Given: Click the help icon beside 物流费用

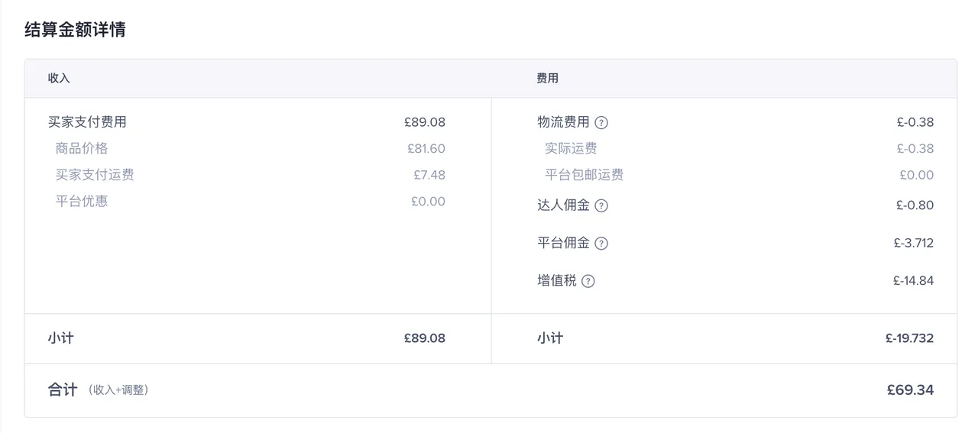Looking at the screenshot, I should click(601, 122).
